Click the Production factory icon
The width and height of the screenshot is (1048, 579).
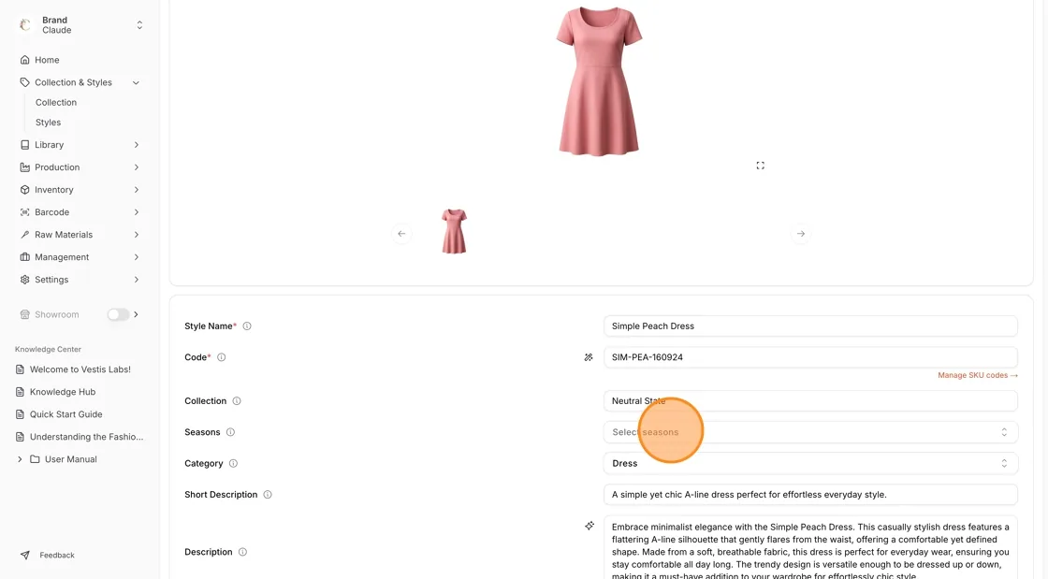point(24,167)
